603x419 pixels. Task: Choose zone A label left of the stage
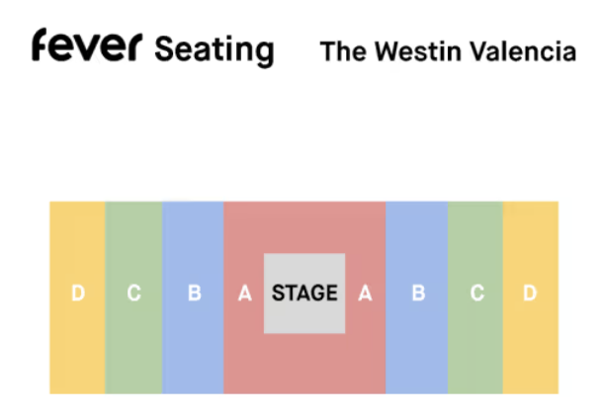(x=245, y=293)
